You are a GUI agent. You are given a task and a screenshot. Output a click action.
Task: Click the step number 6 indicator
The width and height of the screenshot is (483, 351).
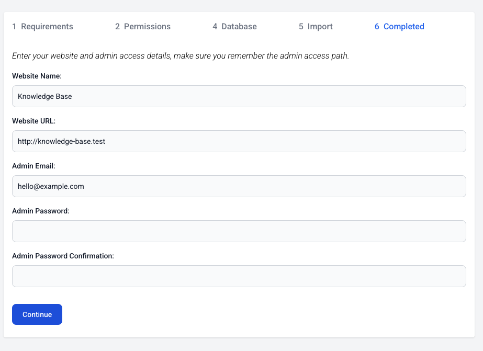[x=377, y=27]
